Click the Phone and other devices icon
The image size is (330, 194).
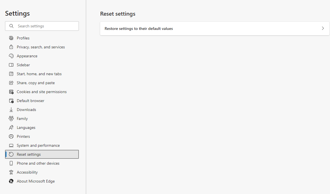11,163
